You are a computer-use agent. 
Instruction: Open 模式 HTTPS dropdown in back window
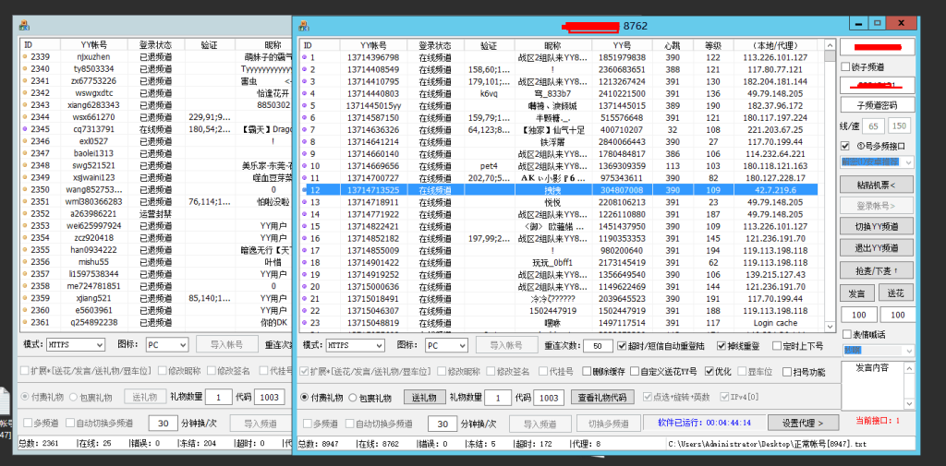[76, 345]
